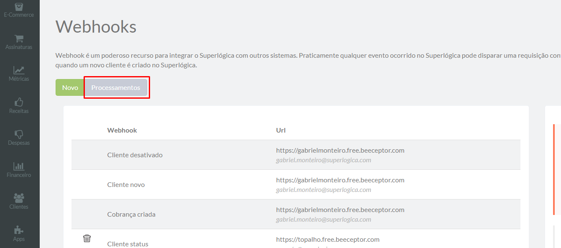Delete the Cliente status webhook via trash icon
Image resolution: width=561 pixels, height=248 pixels.
(87, 238)
